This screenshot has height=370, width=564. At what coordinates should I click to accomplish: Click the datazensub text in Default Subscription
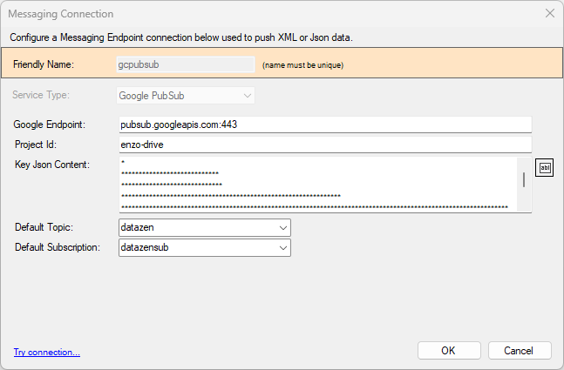(145, 247)
